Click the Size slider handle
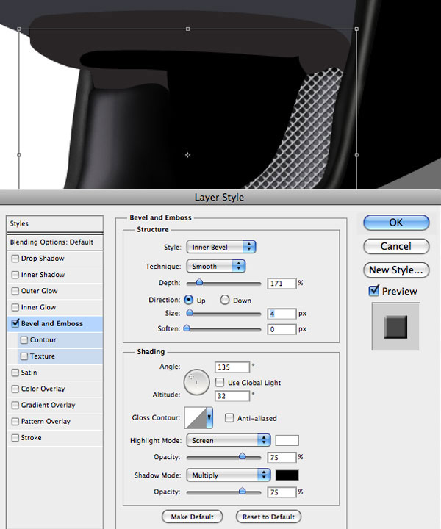The height and width of the screenshot is (529, 441). coord(190,312)
